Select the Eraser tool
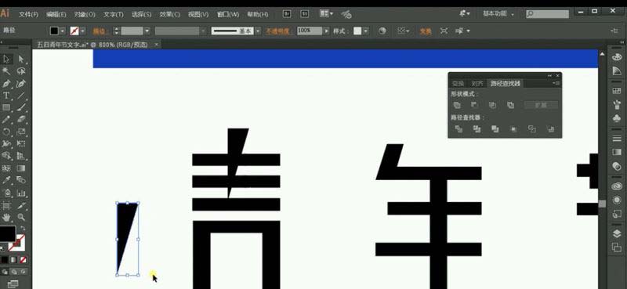The image size is (627, 289). click(21, 119)
